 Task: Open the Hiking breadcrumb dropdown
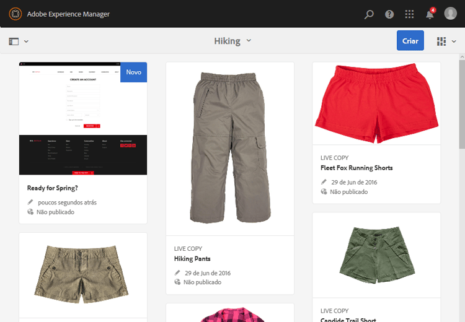tap(232, 41)
